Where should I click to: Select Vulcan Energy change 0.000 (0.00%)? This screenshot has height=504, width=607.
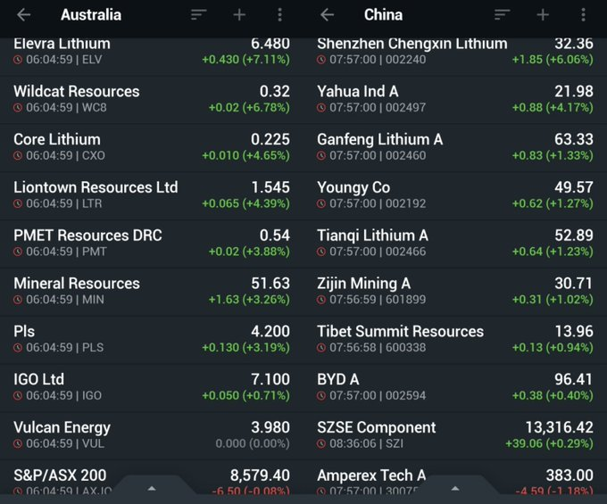[x=253, y=443]
